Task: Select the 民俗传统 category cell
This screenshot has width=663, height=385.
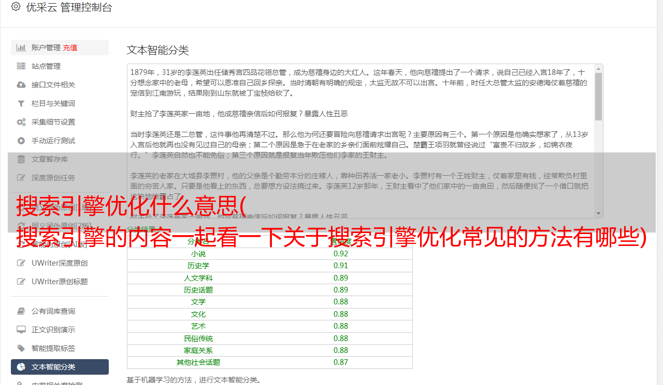Action: [x=198, y=338]
